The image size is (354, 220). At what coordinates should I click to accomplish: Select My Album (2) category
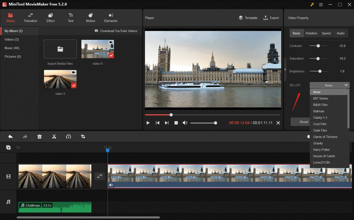tap(19, 31)
